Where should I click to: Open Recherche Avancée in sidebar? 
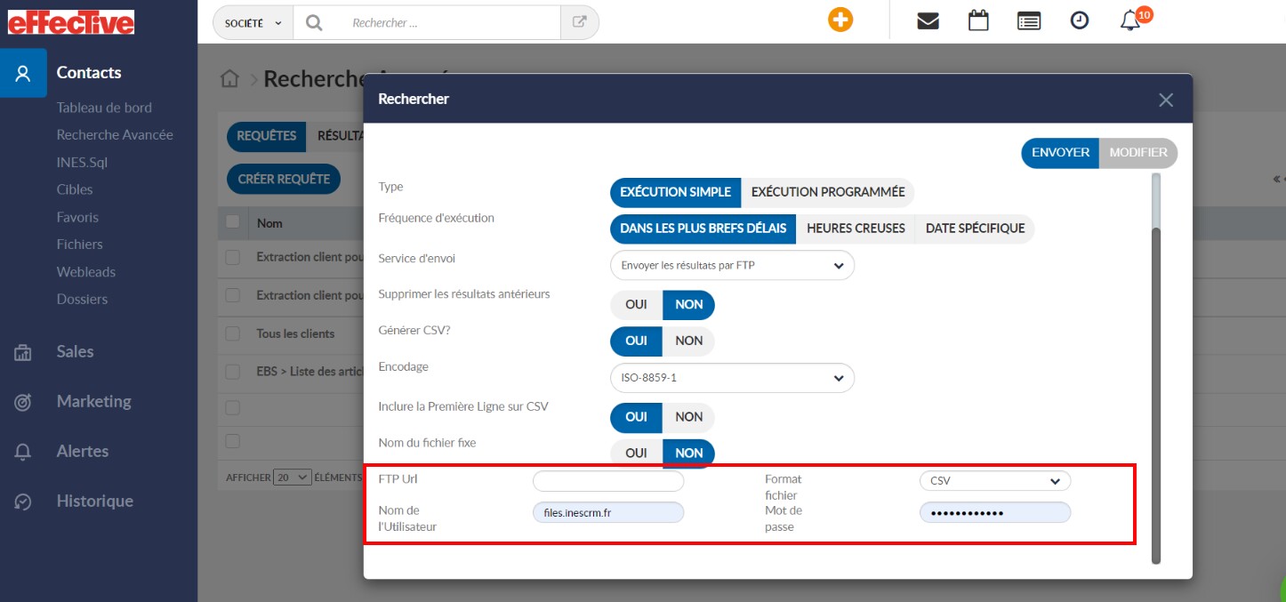(x=115, y=135)
